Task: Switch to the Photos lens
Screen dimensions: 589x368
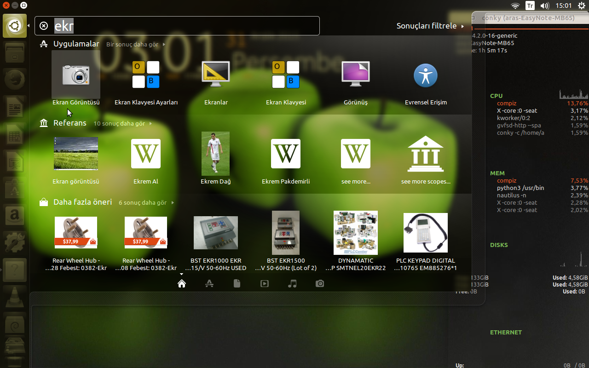Action: click(x=320, y=283)
